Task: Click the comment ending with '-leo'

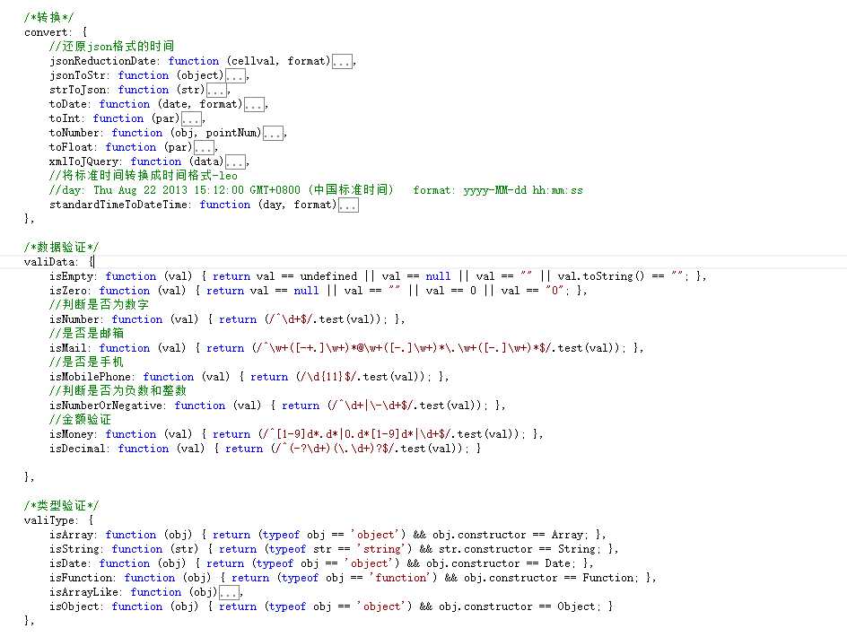Action: coord(144,176)
